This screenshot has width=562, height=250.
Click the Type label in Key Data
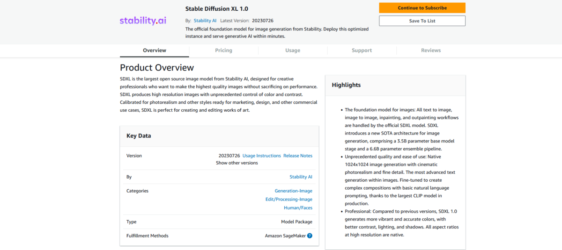(x=132, y=222)
